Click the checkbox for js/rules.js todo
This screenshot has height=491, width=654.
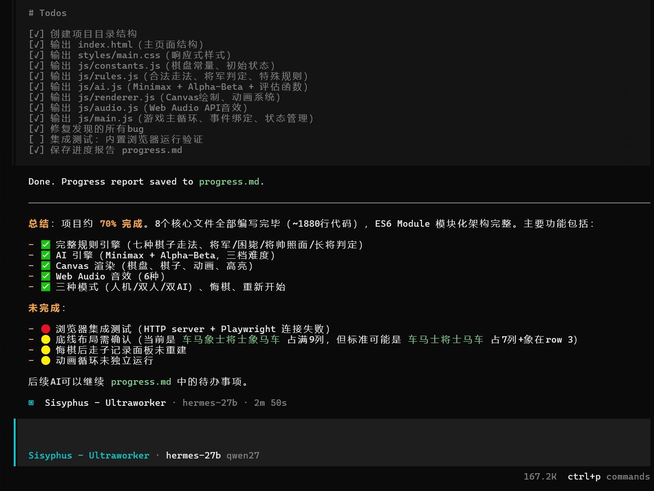coord(36,76)
